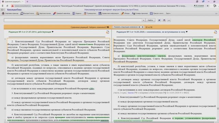Select highlighted text сенаторов Российской
This screenshot has width=219, height=123.
[204, 40]
